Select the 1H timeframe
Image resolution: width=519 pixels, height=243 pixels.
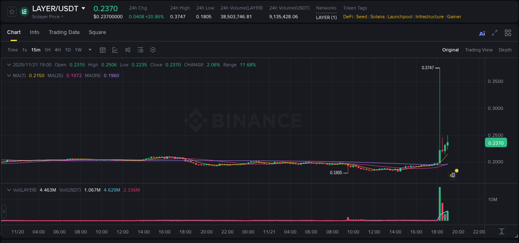[48, 50]
